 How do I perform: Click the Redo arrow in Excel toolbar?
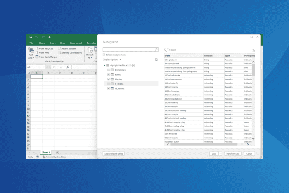click(x=43, y=37)
